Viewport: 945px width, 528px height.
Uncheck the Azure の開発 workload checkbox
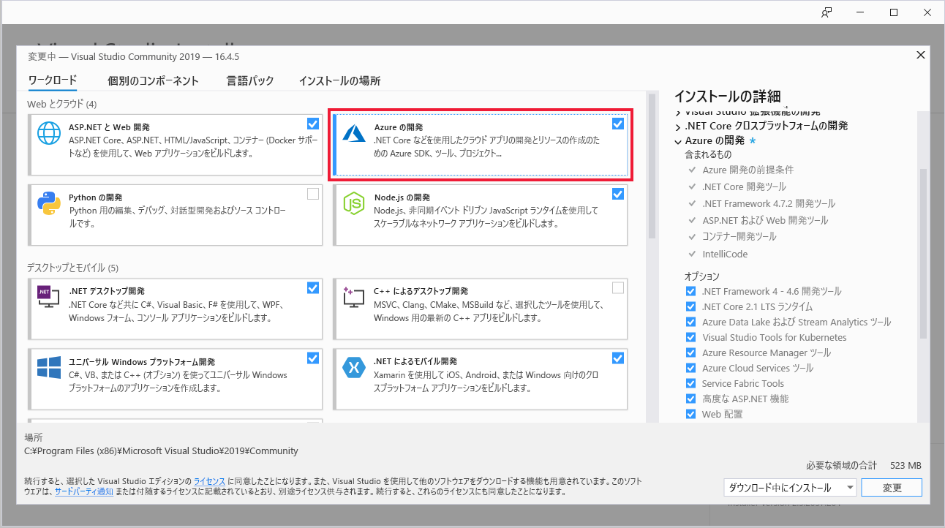pyautogui.click(x=618, y=124)
